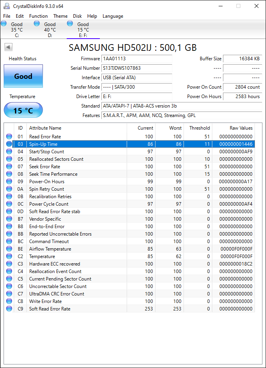This screenshot has width=266, height=368.
Task: Click the Current column header
Action: (141, 128)
